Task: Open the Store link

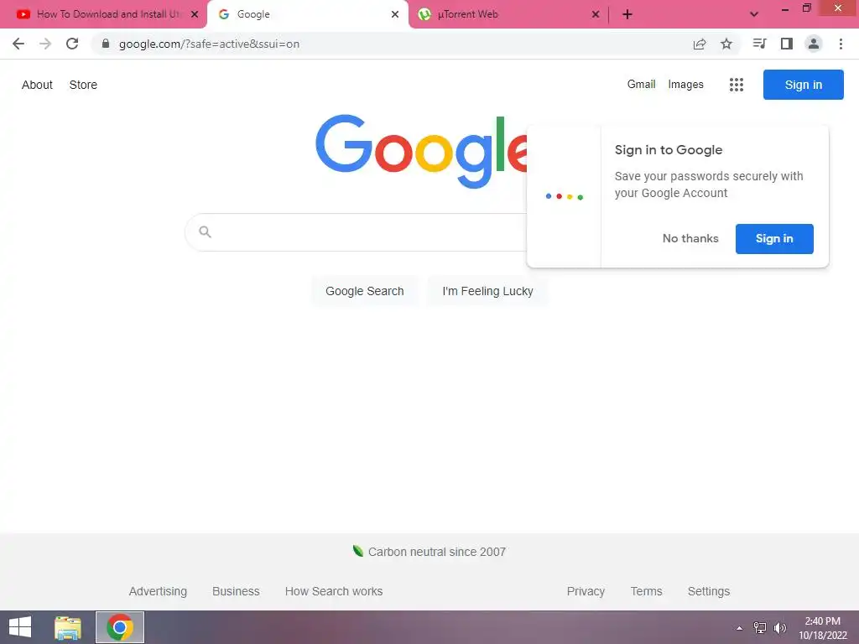Action: tap(83, 85)
